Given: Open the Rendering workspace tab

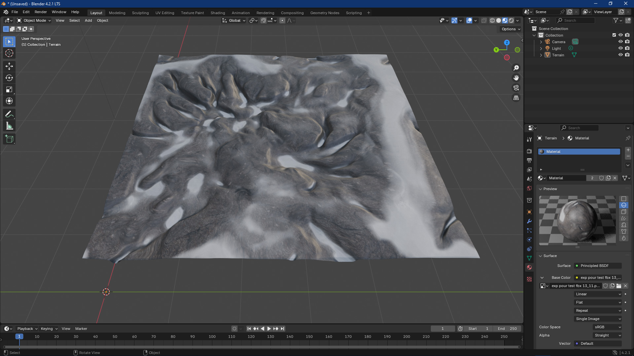Looking at the screenshot, I should (265, 13).
